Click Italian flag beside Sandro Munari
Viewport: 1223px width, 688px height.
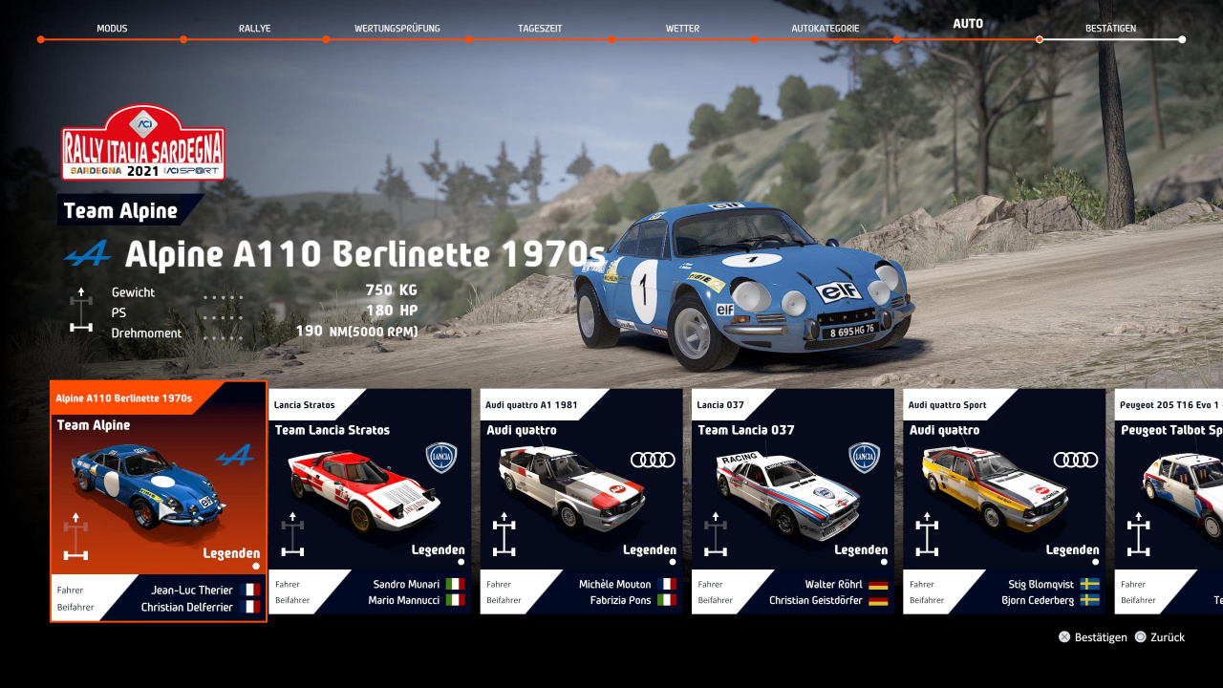coord(455,584)
